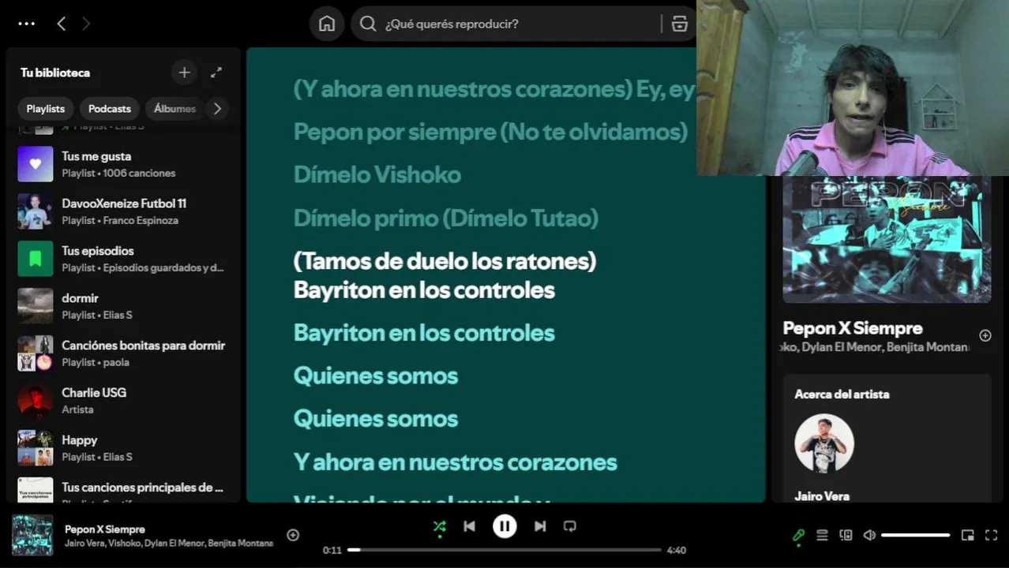This screenshot has width=1009, height=568.
Task: Seek in the song progress bar
Action: (x=504, y=550)
